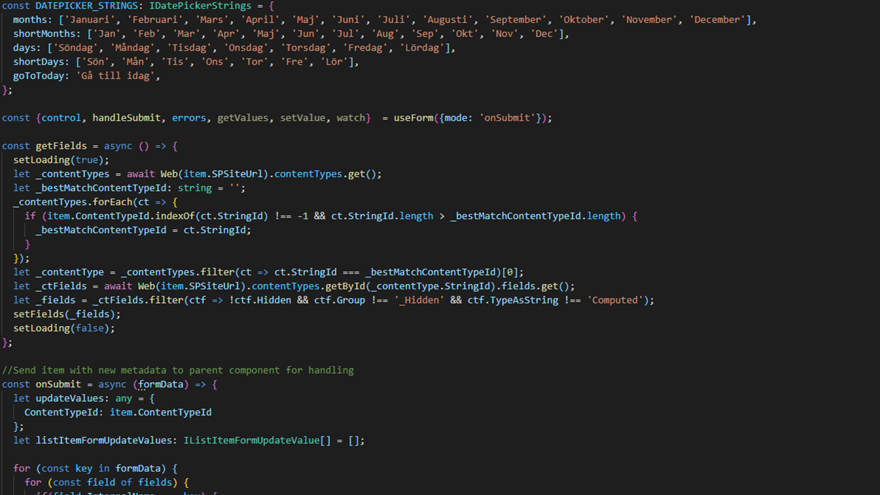Place cursor on getFields function name
Screen dimensions: 880x495
61,146
